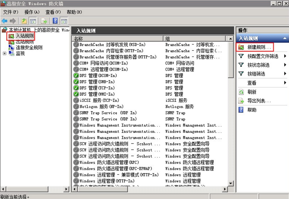Select the 出站规则 tree node
This screenshot has width=289, height=199.
(25, 42)
